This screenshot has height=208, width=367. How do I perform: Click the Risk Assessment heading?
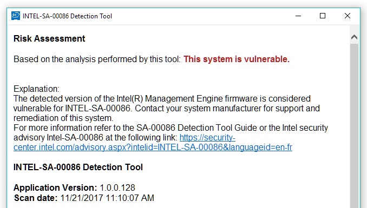(49, 38)
